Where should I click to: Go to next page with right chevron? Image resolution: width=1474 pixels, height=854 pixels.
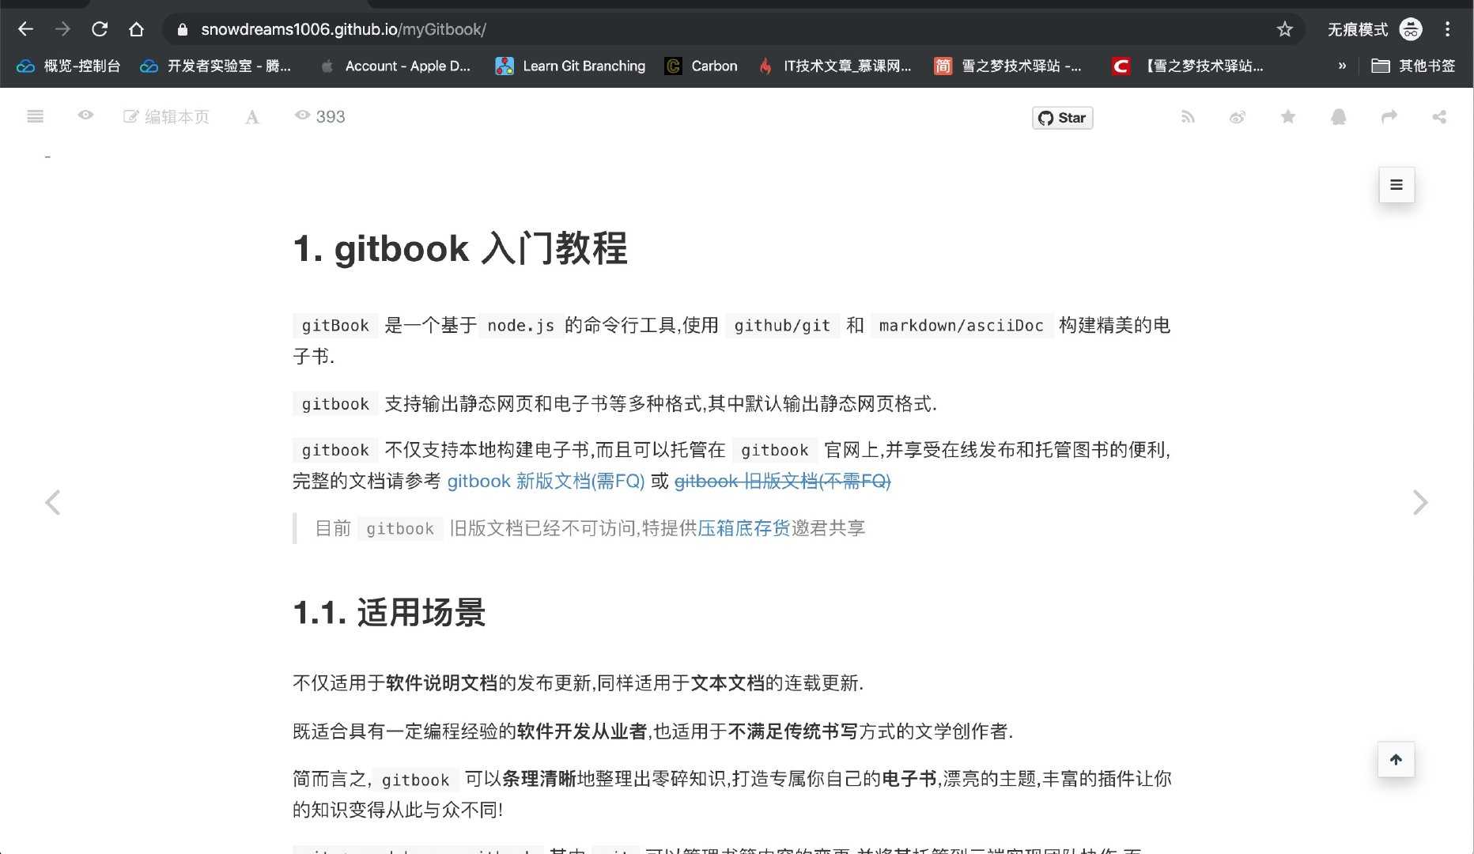[1421, 502]
